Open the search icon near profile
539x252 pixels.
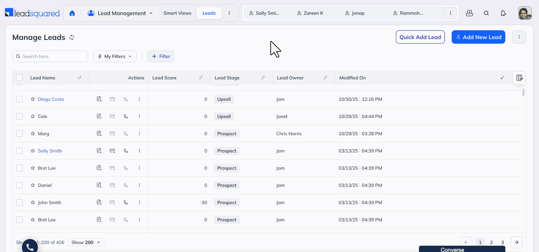pos(487,13)
